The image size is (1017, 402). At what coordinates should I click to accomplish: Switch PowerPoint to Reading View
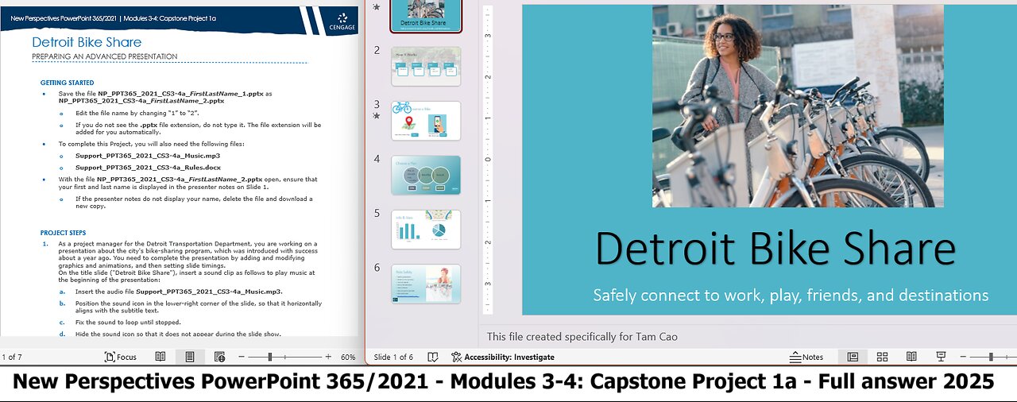(x=911, y=358)
